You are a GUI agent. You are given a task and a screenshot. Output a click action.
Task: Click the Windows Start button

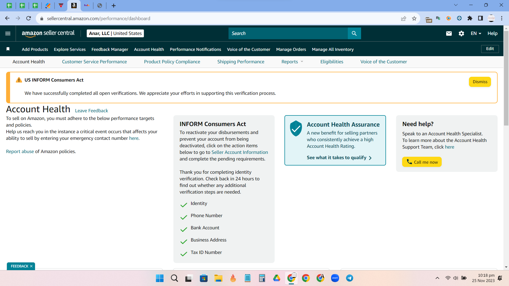160,278
